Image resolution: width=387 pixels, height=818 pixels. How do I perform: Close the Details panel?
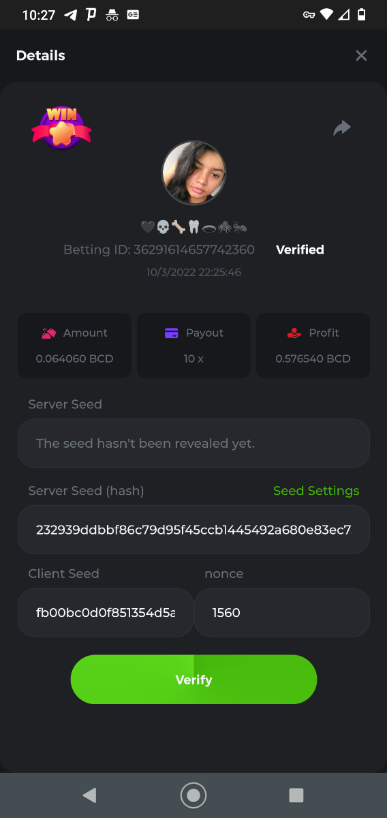click(x=361, y=56)
